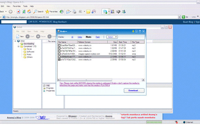Click the Edit page icon in toolbar
Viewport: 200px width, 129px height.
point(80,12)
